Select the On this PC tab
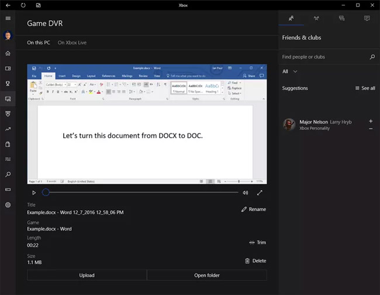The width and height of the screenshot is (380, 295). point(39,43)
